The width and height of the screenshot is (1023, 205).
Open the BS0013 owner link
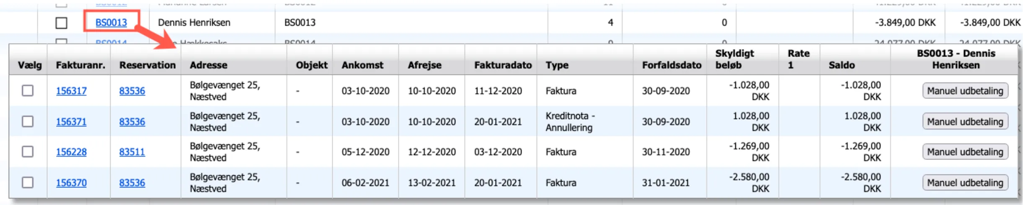[111, 23]
